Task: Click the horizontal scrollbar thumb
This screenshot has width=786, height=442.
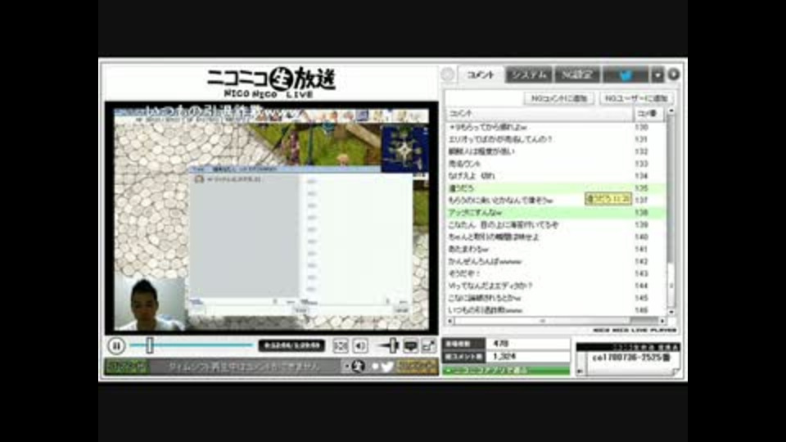Action: click(542, 321)
